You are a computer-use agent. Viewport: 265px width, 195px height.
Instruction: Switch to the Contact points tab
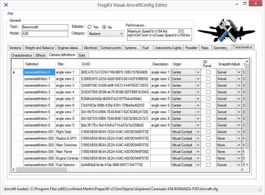click(x=111, y=48)
